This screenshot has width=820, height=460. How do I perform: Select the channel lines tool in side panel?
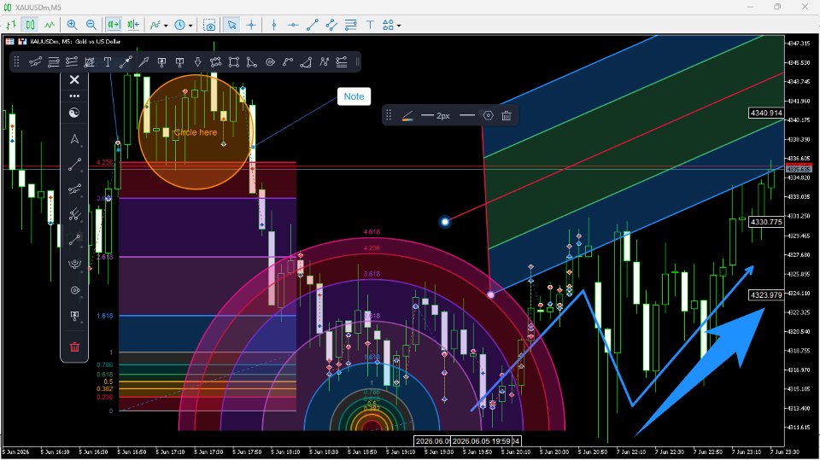point(74,189)
